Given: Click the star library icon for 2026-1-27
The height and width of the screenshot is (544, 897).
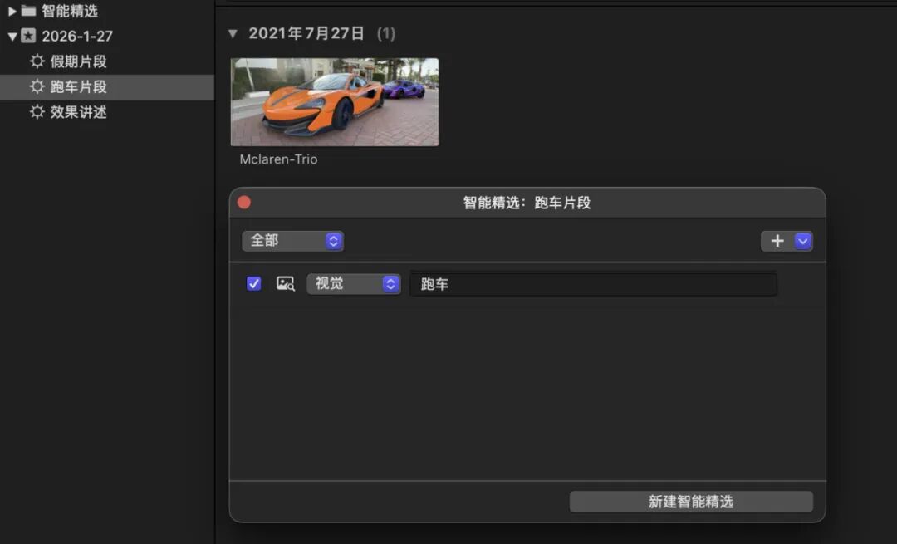Looking at the screenshot, I should coord(28,36).
